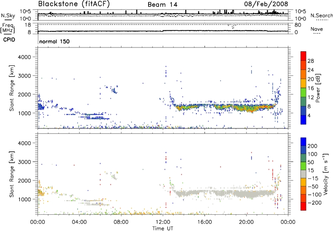Screen dimensions: 333x231
Task: Click the -200 tick on velocity colorbar
Action: coord(314,203)
